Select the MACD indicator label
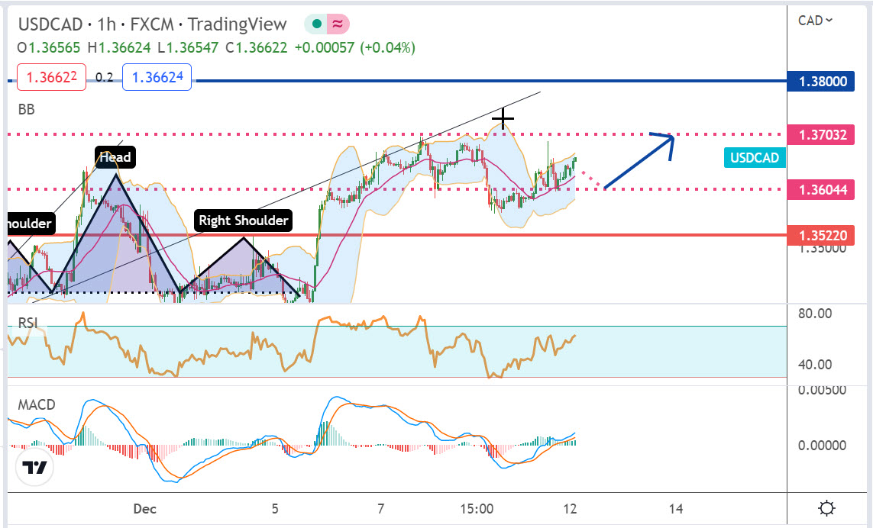873x528 pixels. click(x=37, y=404)
